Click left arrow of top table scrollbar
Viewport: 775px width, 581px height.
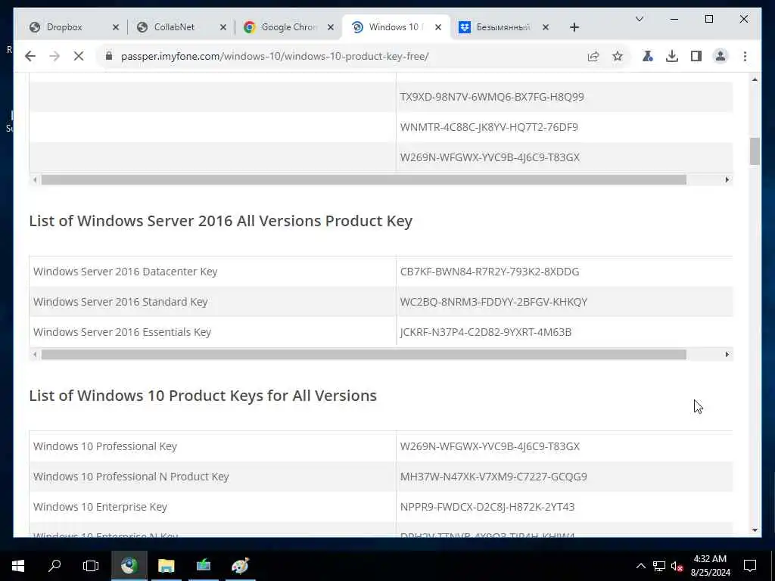tap(35, 180)
